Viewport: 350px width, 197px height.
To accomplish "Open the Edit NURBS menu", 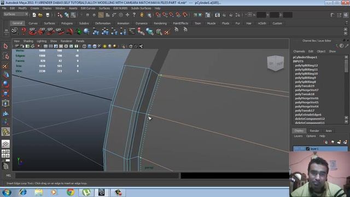I will [120, 8].
